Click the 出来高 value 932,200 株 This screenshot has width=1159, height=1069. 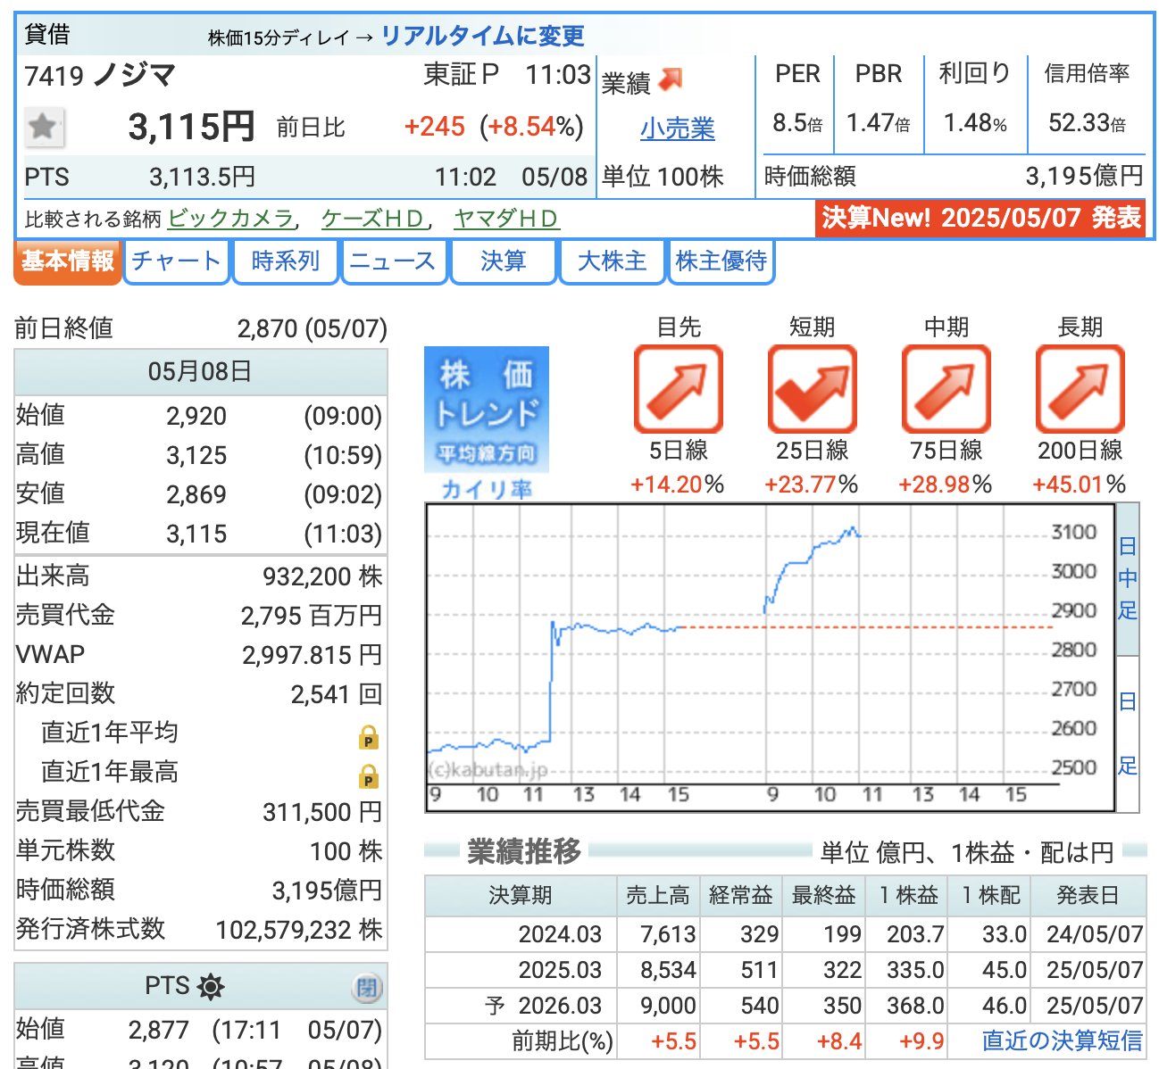click(322, 576)
